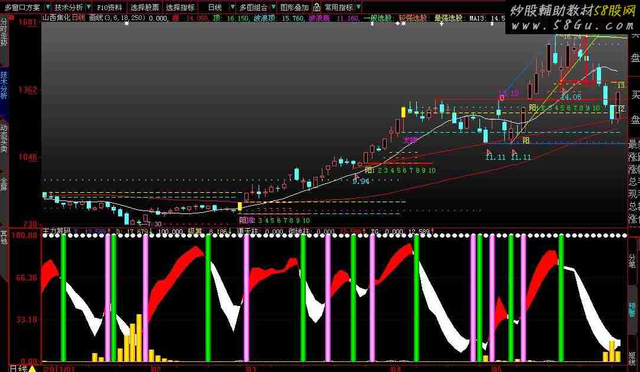
Task: Open the 选择指标 menu
Action: coord(180,7)
